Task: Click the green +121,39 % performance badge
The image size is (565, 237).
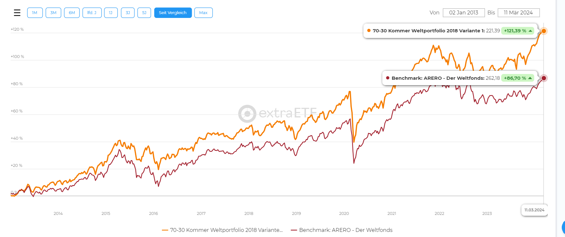Action: tap(518, 31)
